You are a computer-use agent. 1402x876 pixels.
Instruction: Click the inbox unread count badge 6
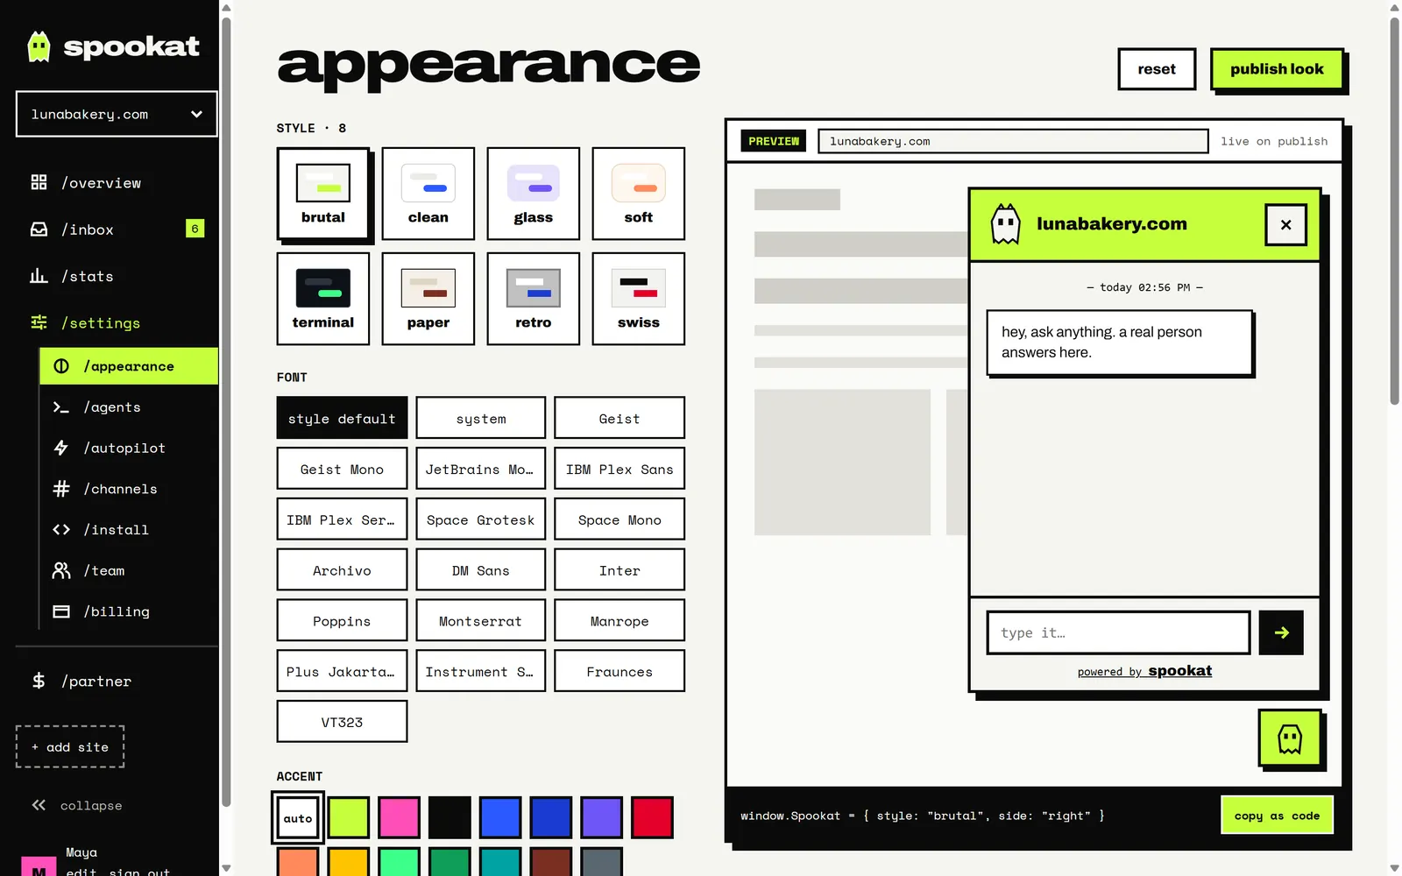point(195,229)
